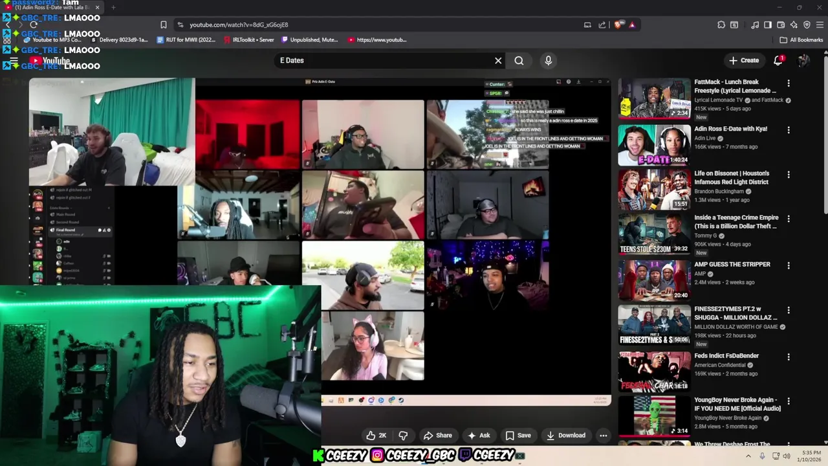
Task: Show hidden system tray icons chevron
Action: (x=748, y=456)
